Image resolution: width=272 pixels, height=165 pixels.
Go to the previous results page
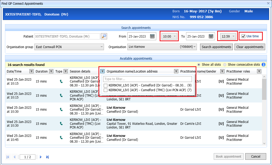tap(14, 157)
